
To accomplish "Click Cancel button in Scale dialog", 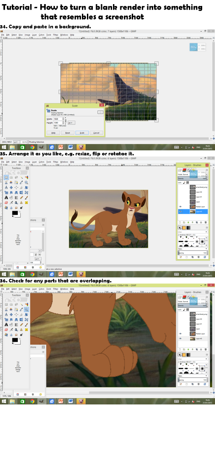I will [96, 133].
